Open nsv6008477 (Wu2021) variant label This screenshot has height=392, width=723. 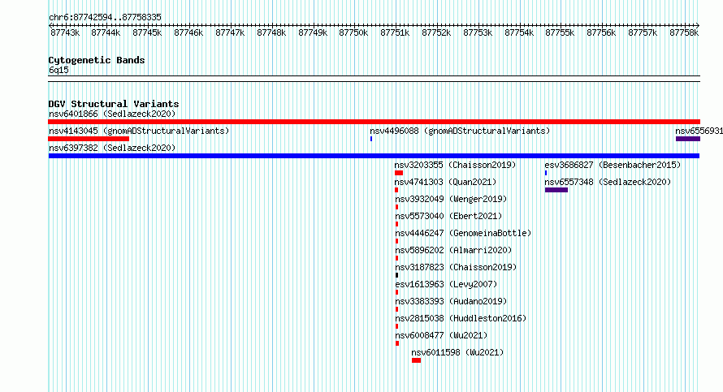point(441,335)
